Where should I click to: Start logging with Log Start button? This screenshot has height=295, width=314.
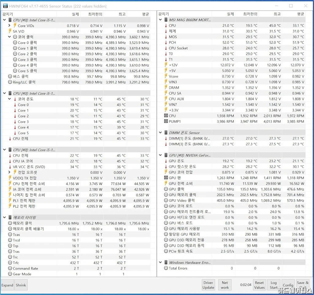273,285
